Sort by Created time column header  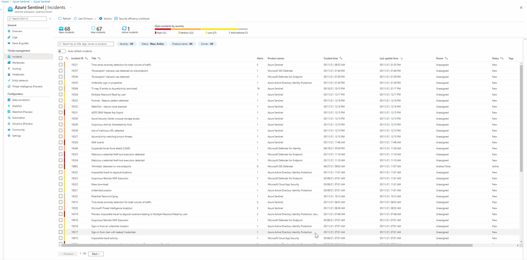[x=333, y=59]
